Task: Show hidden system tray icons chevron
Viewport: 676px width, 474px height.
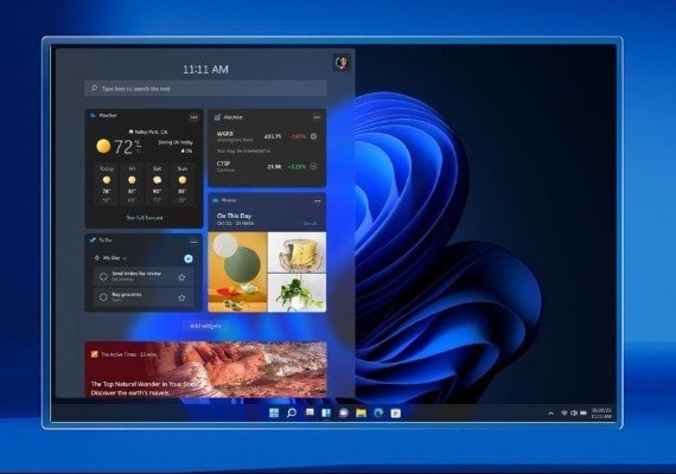Action: point(551,413)
